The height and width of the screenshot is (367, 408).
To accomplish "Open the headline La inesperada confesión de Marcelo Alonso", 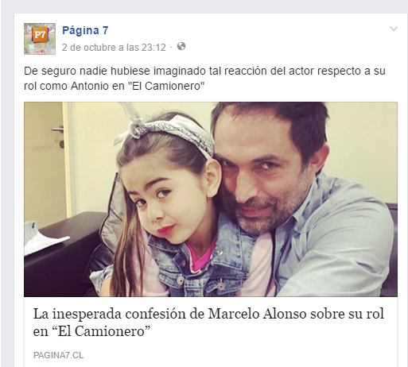I will pos(208,323).
